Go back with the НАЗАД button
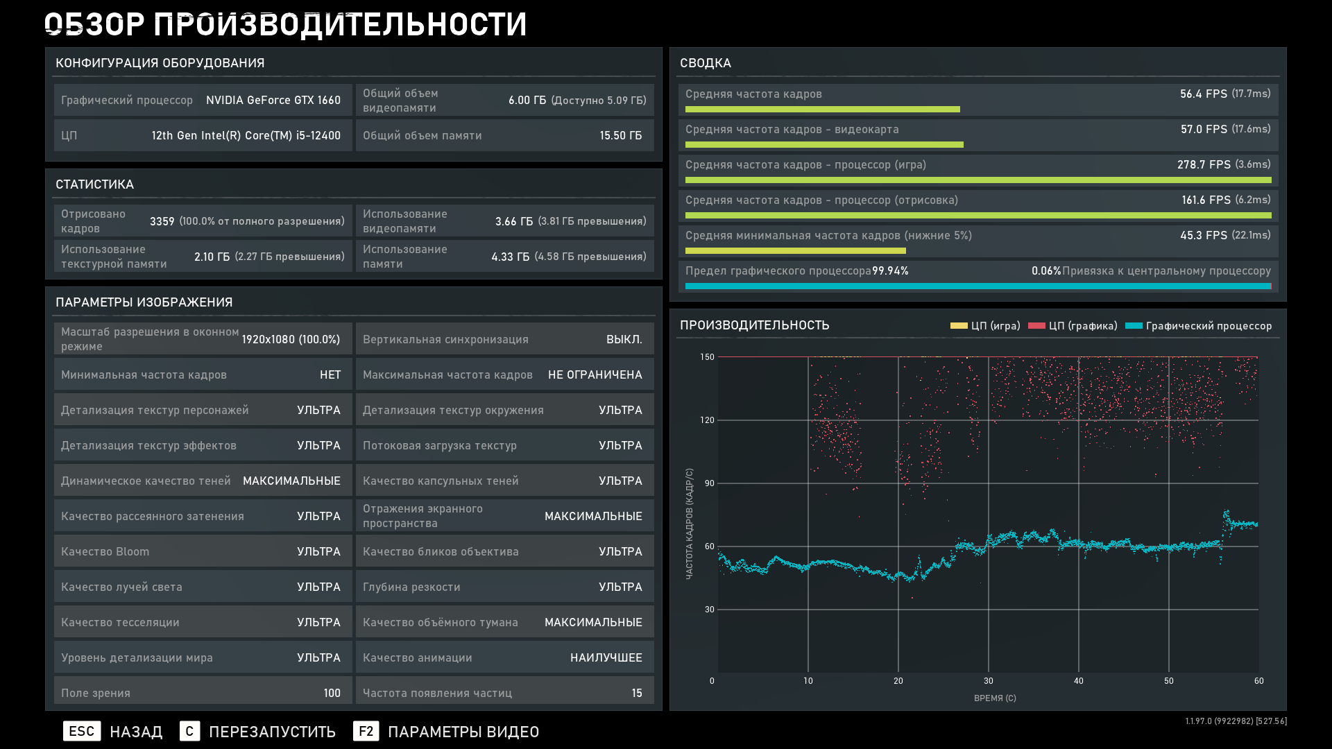Screen dimensions: 1332x749 pyautogui.click(x=136, y=732)
